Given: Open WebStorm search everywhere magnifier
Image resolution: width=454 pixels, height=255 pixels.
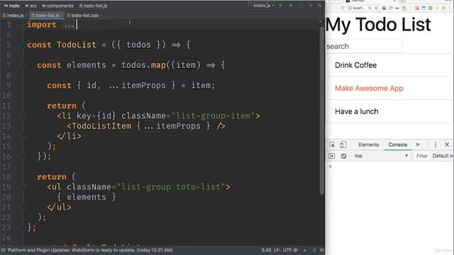Looking at the screenshot, I should pyautogui.click(x=320, y=6).
